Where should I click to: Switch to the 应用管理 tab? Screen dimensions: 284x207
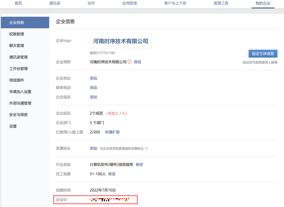(129, 3)
